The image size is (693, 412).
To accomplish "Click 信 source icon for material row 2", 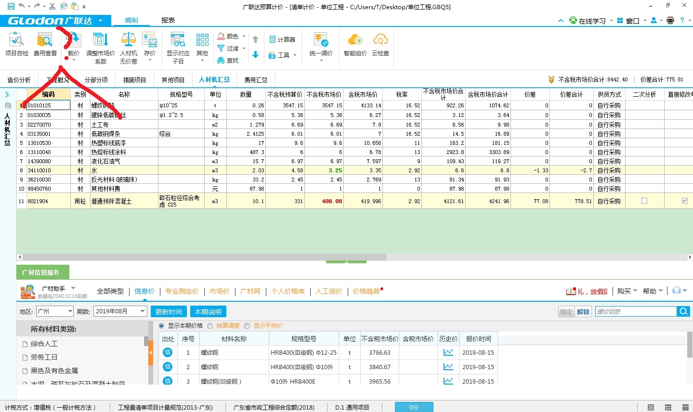I will (x=168, y=367).
